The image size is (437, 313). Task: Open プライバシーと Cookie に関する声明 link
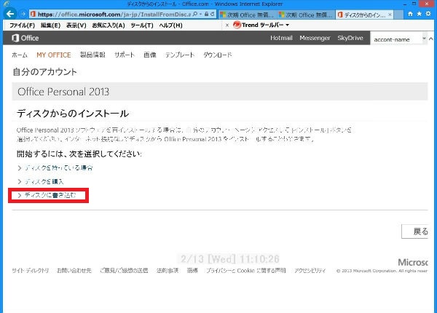tap(246, 270)
